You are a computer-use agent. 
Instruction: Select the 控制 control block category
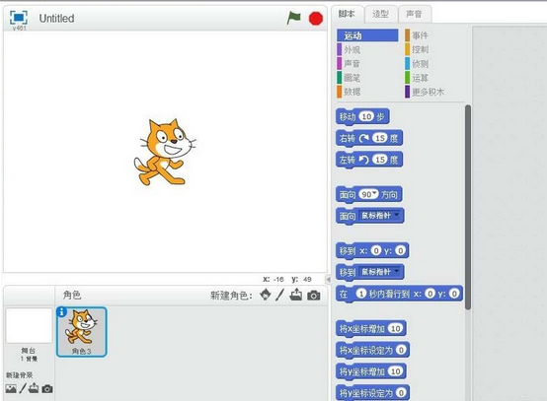pos(417,49)
